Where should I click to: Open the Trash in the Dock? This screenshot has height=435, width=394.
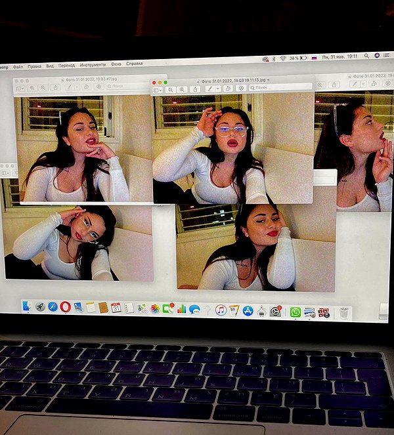click(344, 314)
